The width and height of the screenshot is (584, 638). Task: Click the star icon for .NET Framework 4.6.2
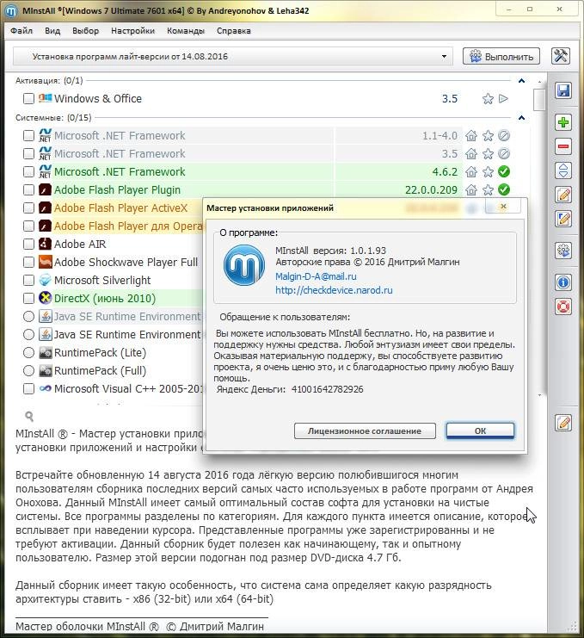click(488, 171)
